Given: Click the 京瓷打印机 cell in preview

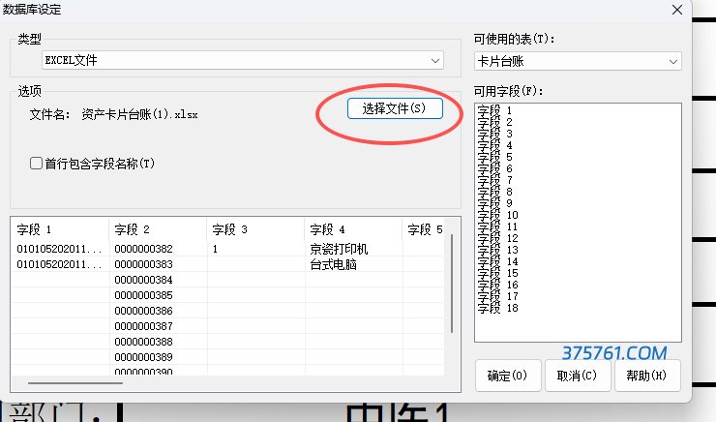Looking at the screenshot, I should pyautogui.click(x=339, y=249).
